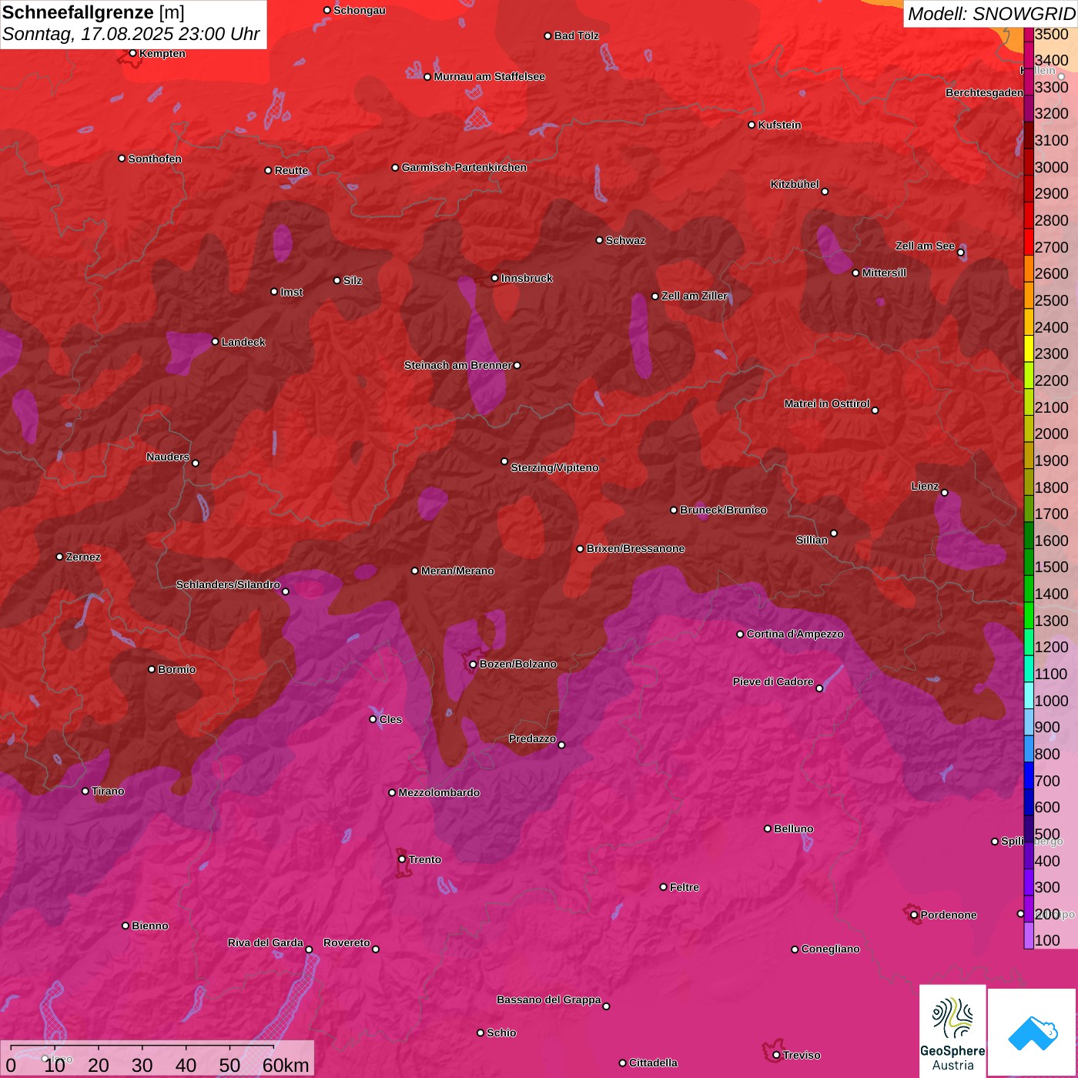
Task: Click the 'Bruneck/Brunico' label
Action: pyautogui.click(x=723, y=510)
